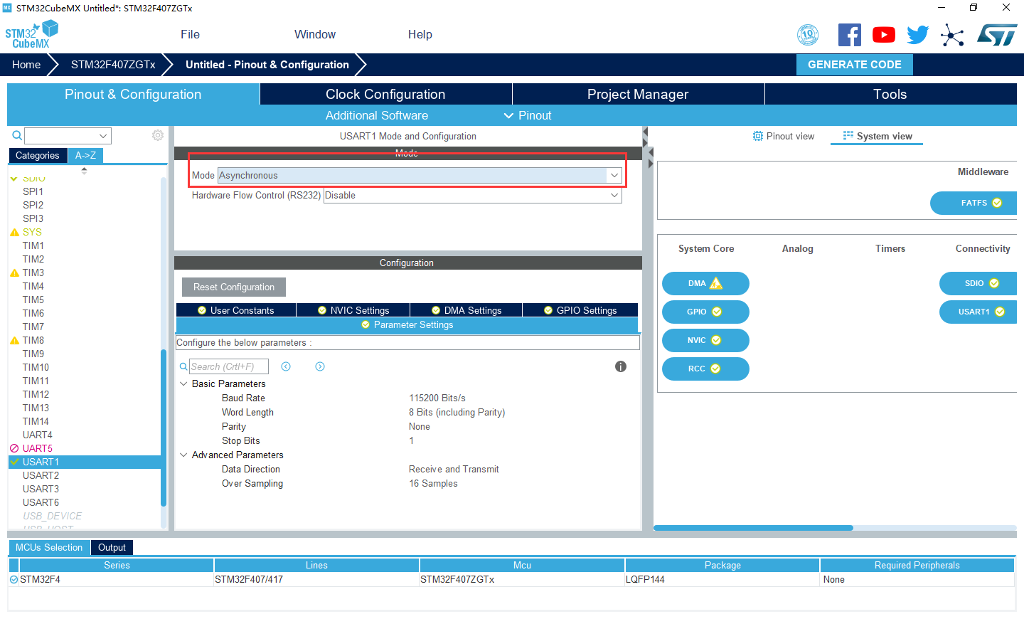Switch to A->Z sorting tab
This screenshot has height=619, width=1024.
[85, 155]
